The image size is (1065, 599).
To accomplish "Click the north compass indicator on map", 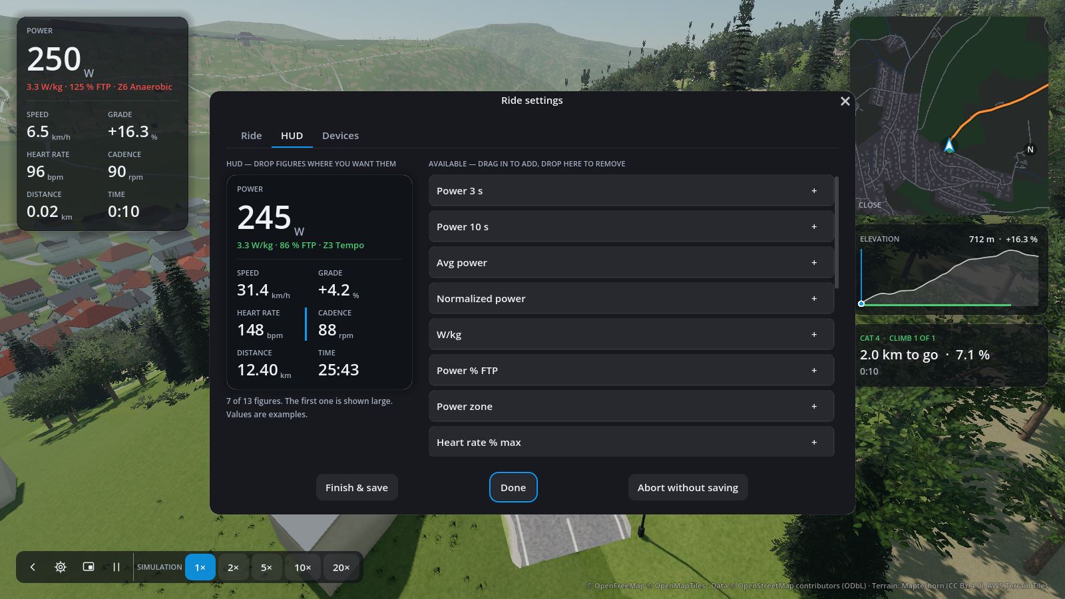I will pyautogui.click(x=1030, y=150).
